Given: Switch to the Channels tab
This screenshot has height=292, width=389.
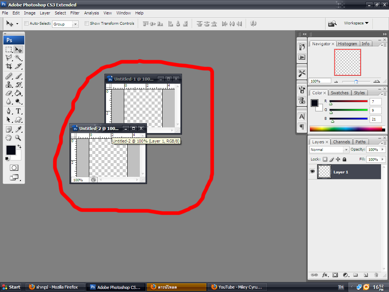Looking at the screenshot, I should [x=342, y=142].
